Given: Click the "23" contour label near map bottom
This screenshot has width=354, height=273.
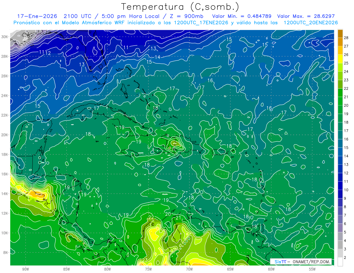Looking at the screenshot, I should [x=145, y=260].
